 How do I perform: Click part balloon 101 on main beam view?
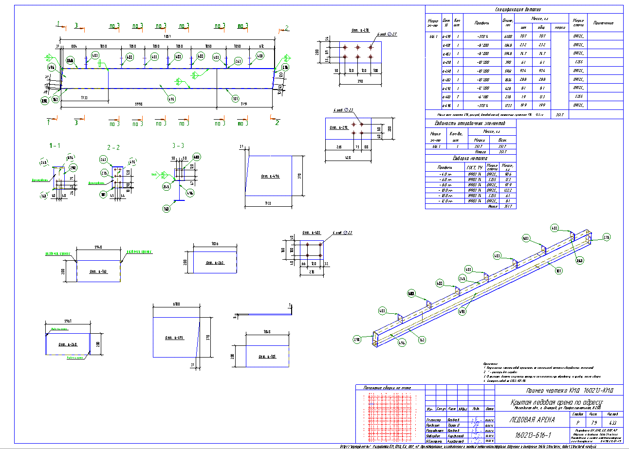[x=236, y=99]
